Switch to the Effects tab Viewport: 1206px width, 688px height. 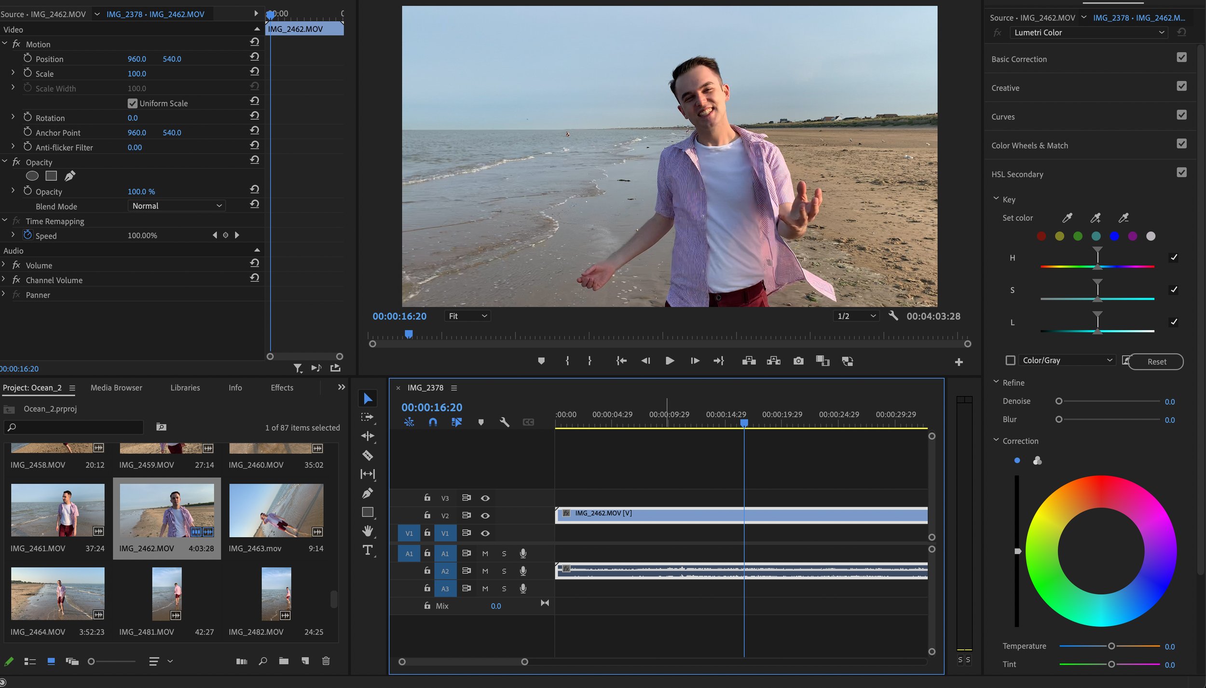[x=282, y=387]
